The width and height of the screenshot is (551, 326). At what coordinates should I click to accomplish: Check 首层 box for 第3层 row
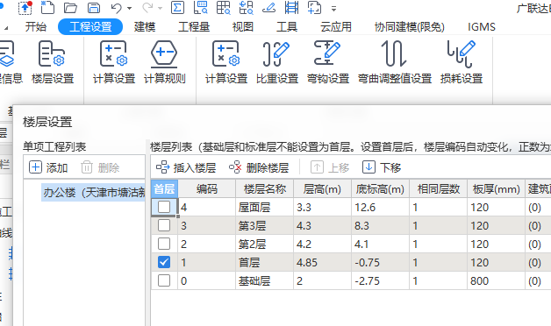point(164,225)
